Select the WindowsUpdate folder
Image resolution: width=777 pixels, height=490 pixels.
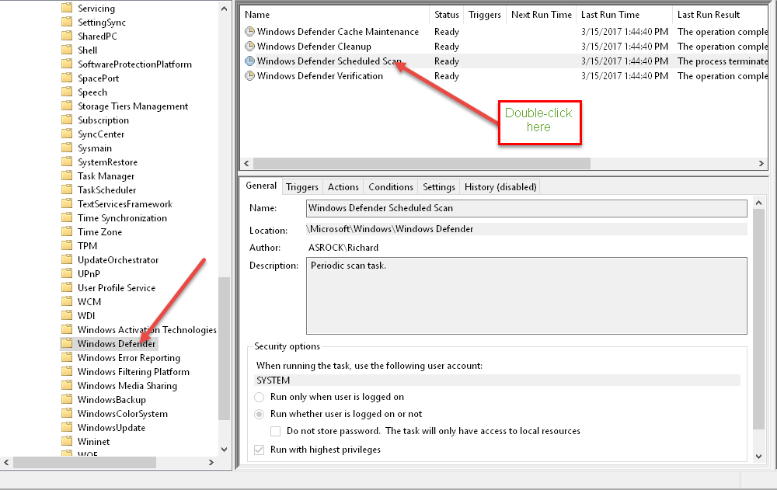click(111, 428)
